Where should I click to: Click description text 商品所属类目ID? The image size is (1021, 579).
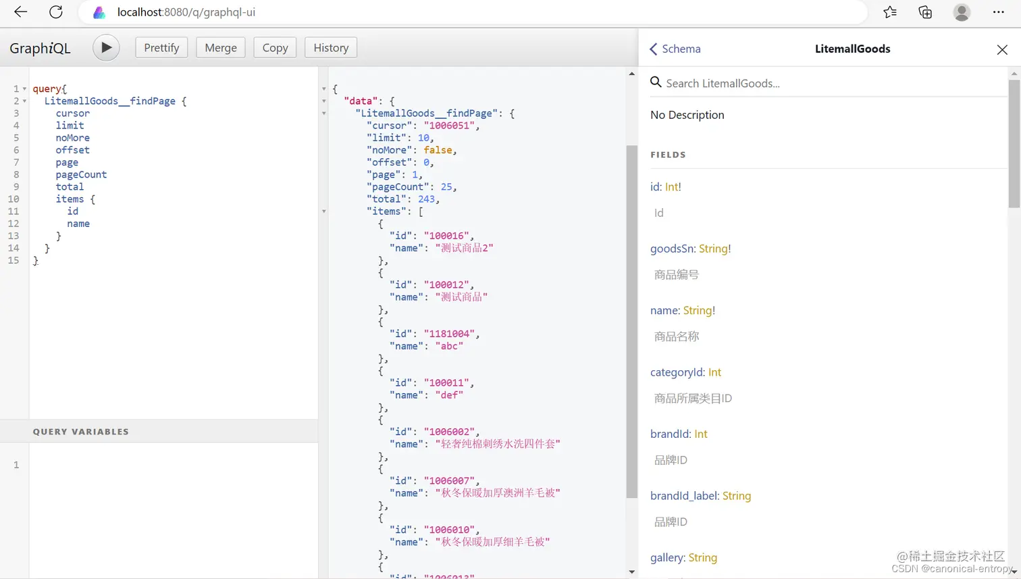coord(693,399)
